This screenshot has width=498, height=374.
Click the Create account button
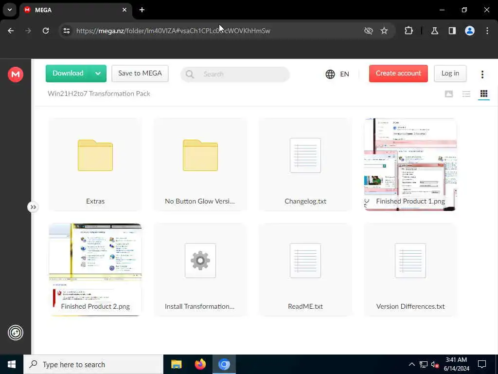[398, 74]
